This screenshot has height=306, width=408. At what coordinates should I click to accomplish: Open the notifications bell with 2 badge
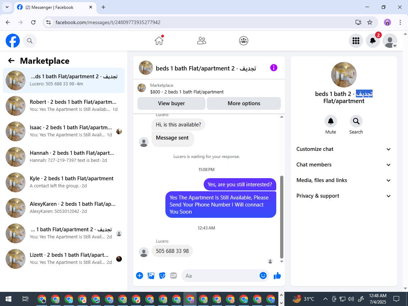coord(373,41)
